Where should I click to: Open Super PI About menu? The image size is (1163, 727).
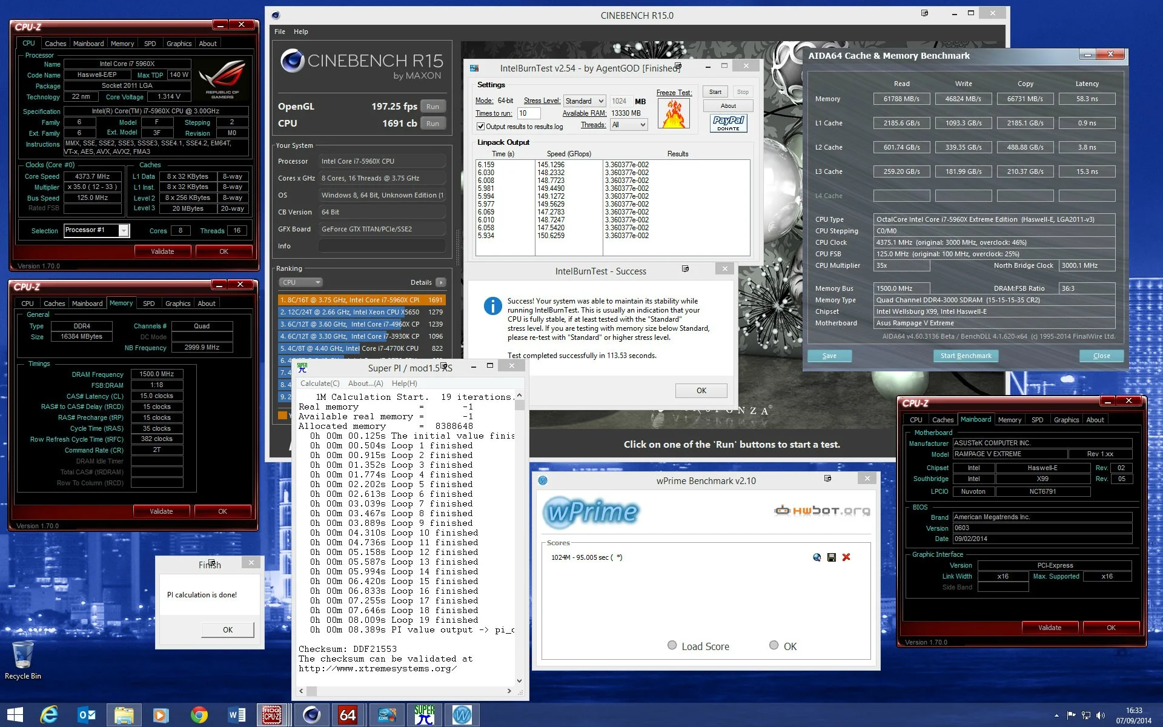point(365,383)
